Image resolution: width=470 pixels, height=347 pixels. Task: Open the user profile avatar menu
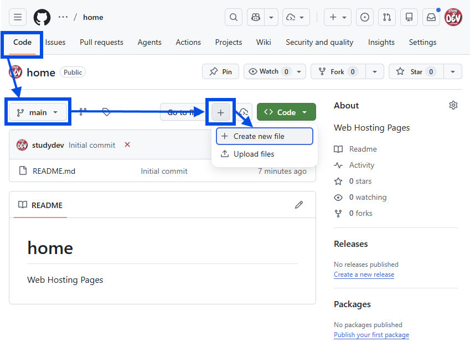[453, 17]
